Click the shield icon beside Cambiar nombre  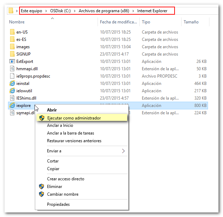point(41,194)
